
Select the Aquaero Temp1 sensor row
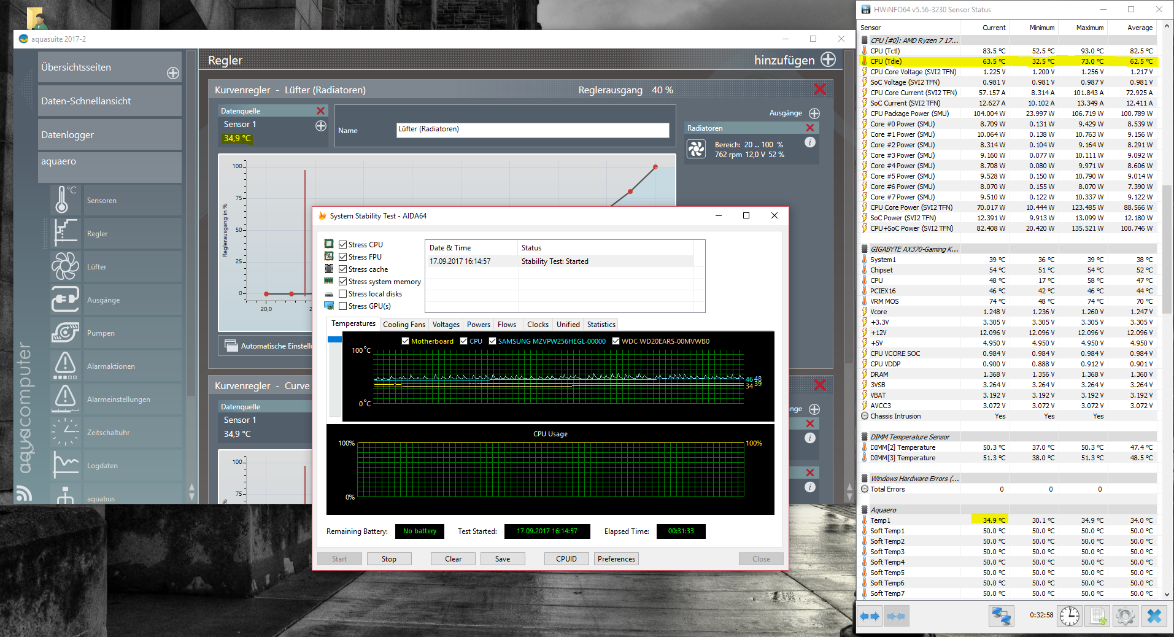click(x=1008, y=520)
